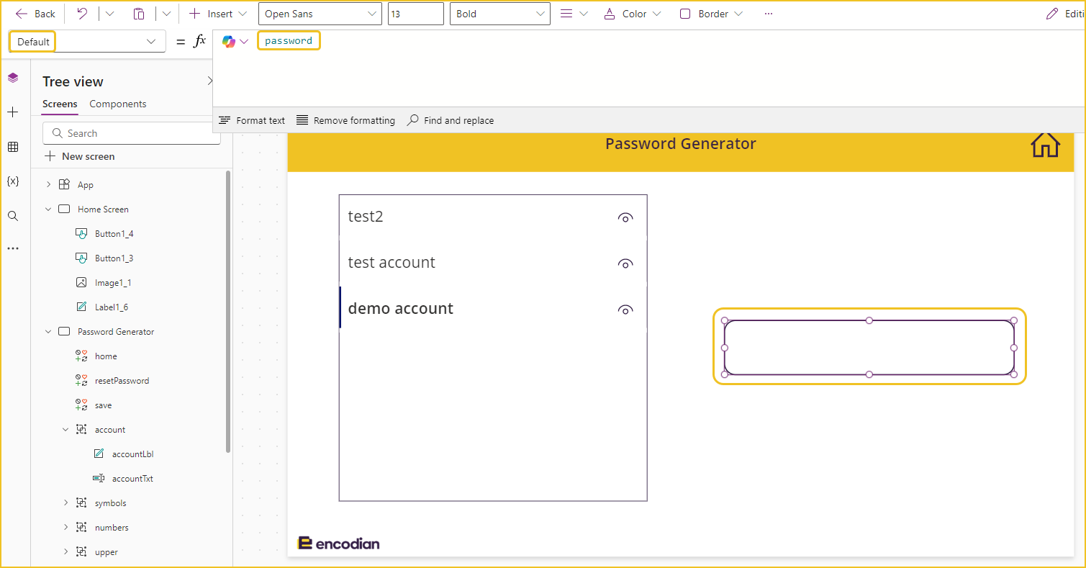Open the Copilot formula assistant icon
The image size is (1086, 568).
pos(229,42)
